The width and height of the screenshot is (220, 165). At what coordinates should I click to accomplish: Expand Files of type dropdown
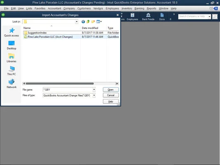tap(94, 95)
